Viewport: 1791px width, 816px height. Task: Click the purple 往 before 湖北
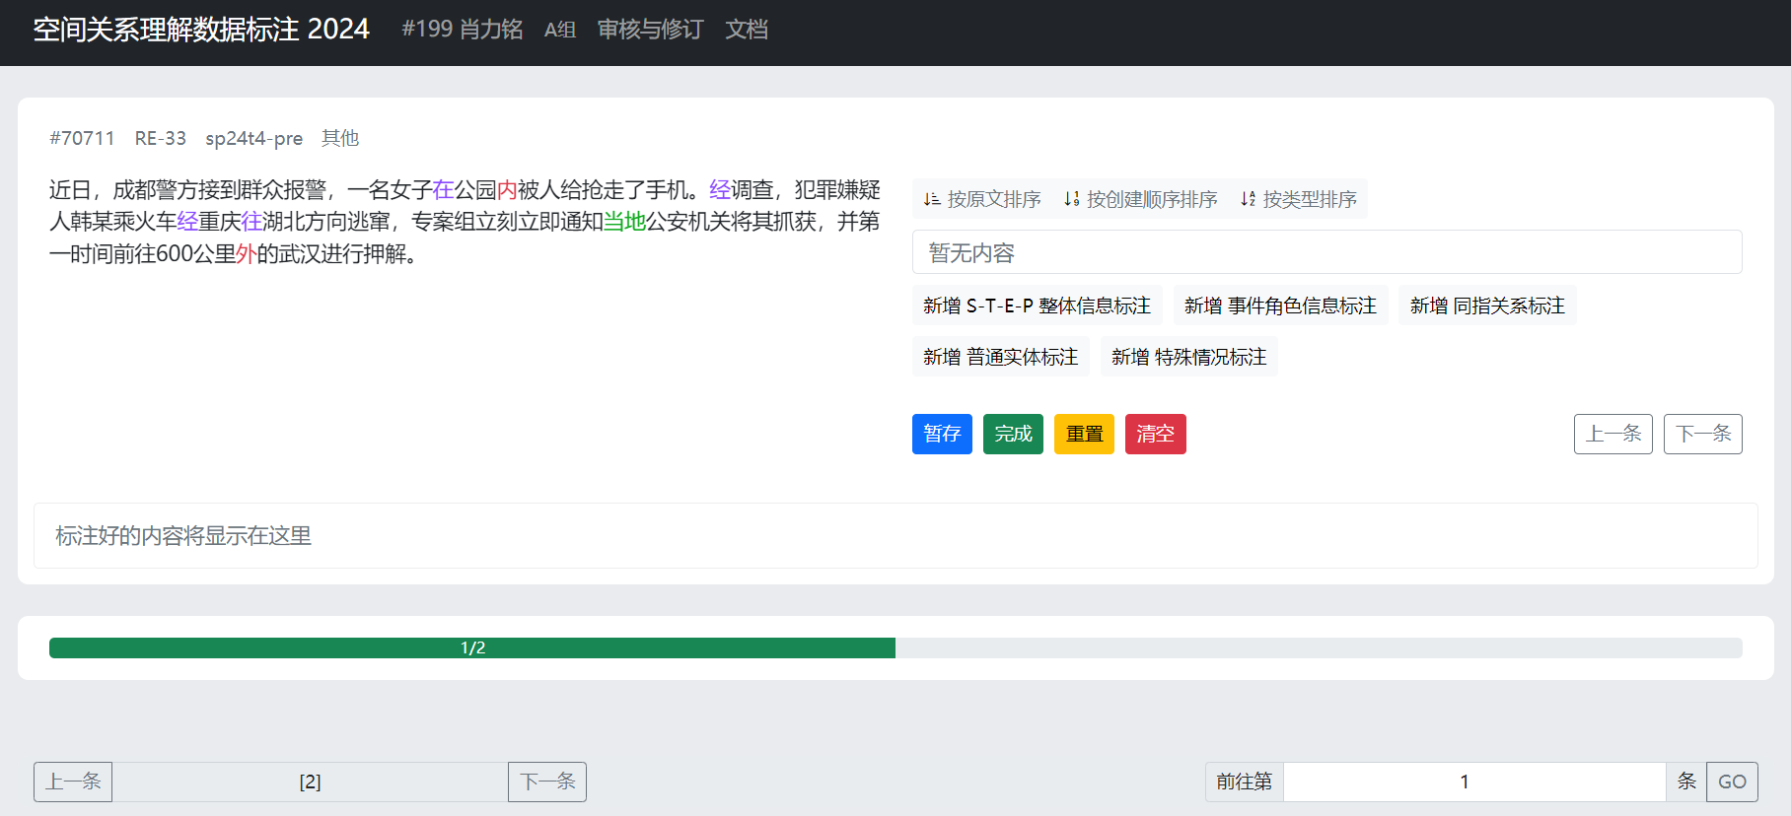click(x=251, y=222)
